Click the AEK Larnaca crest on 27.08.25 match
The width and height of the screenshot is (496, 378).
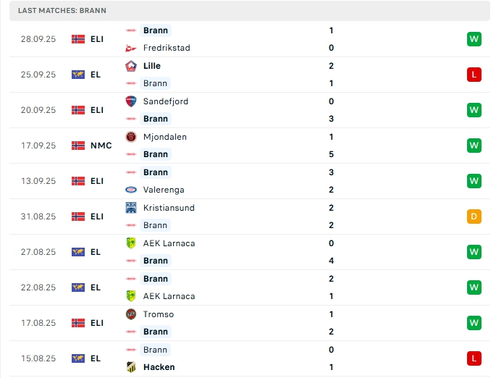[x=131, y=243]
